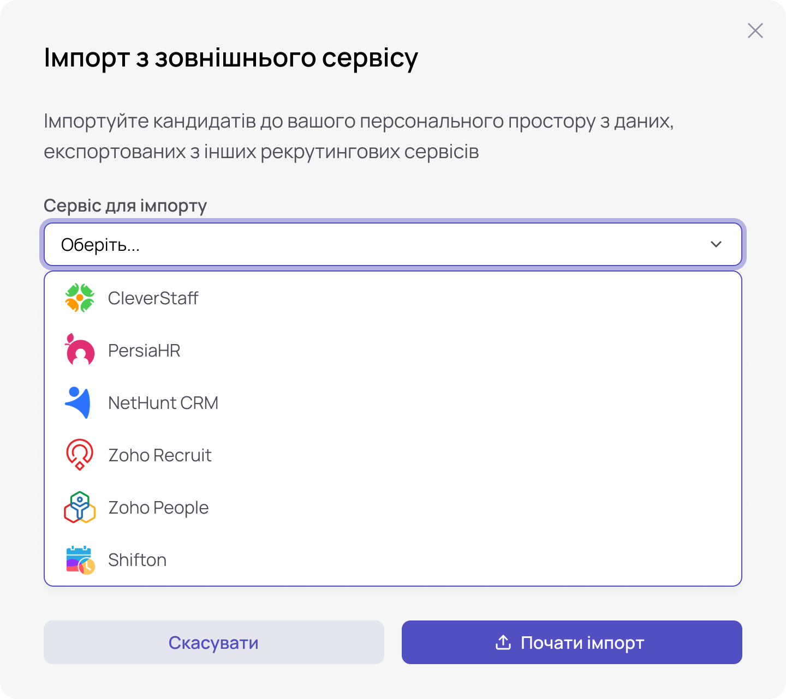
Task: Select the NetHunt CRM icon
Action: (x=79, y=402)
